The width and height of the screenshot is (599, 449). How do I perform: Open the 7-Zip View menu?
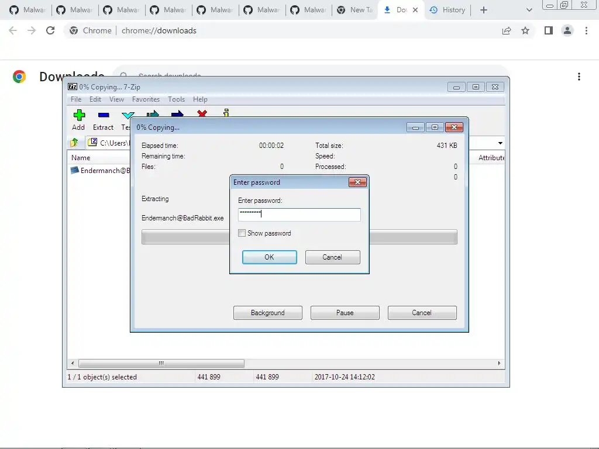[x=116, y=99]
